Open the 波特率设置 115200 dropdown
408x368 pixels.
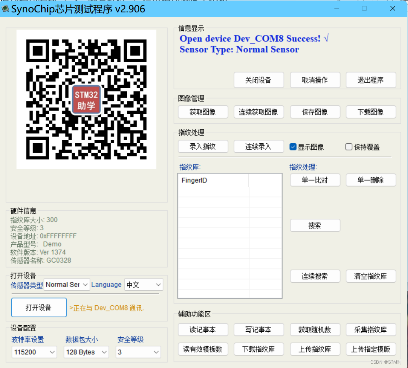[34, 352]
